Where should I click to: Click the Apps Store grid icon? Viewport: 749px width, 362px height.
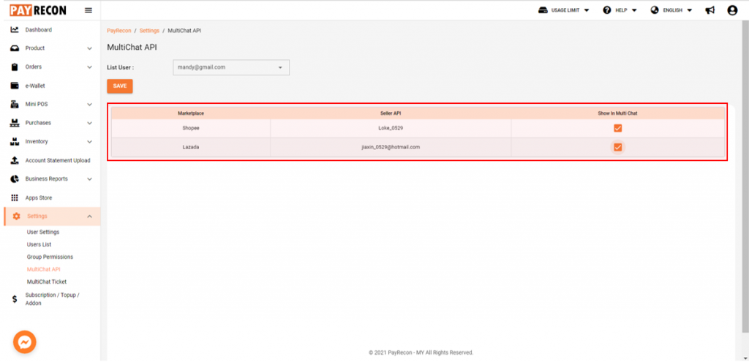click(x=15, y=197)
